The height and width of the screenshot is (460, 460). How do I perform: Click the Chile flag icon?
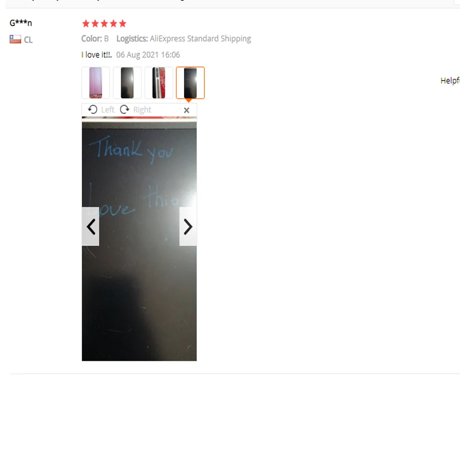point(15,39)
